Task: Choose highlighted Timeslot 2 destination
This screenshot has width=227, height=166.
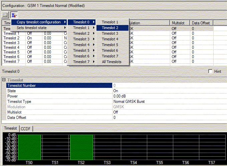Action: (x=112, y=28)
